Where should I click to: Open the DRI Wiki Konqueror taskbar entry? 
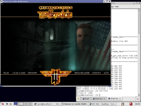tap(103, 104)
